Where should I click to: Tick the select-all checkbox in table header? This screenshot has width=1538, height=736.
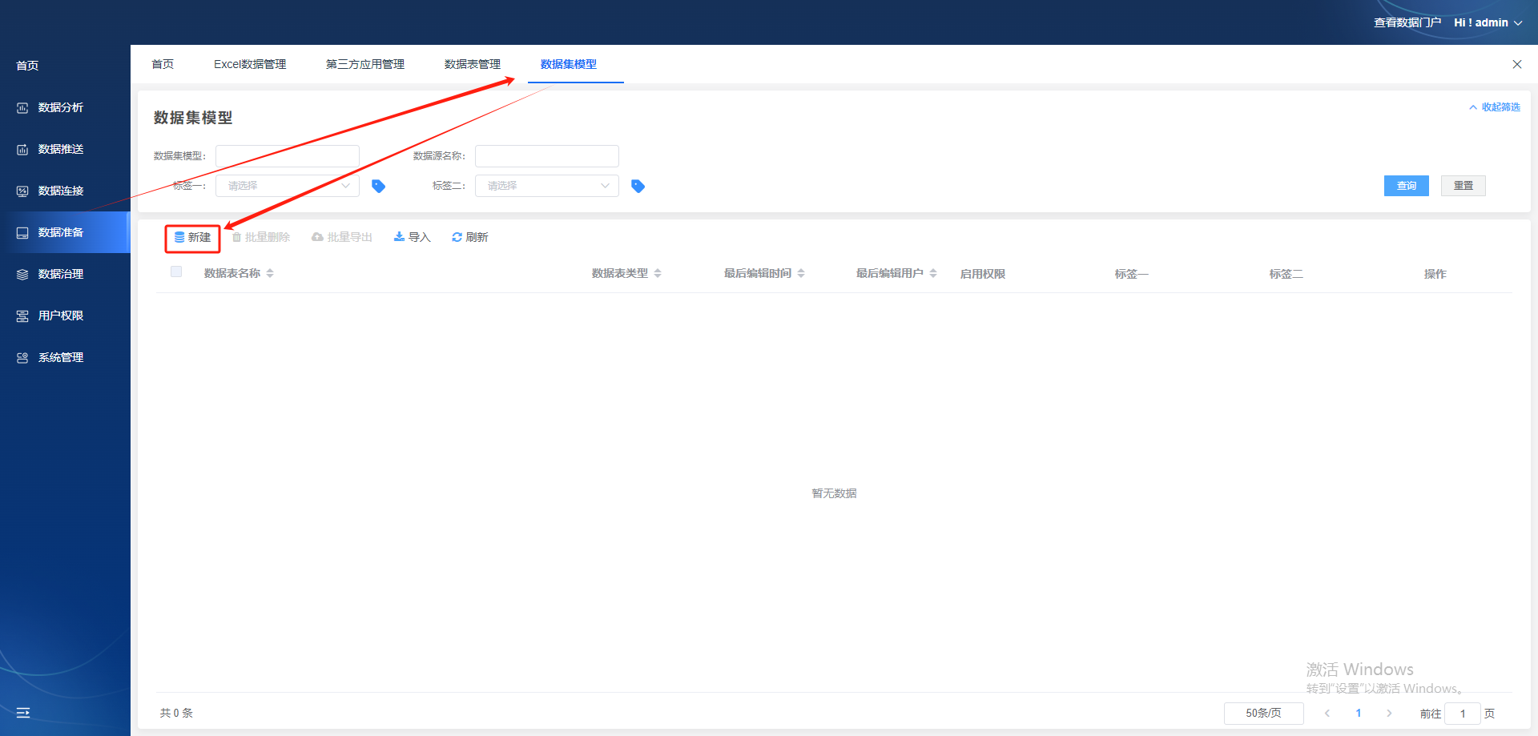(x=176, y=271)
